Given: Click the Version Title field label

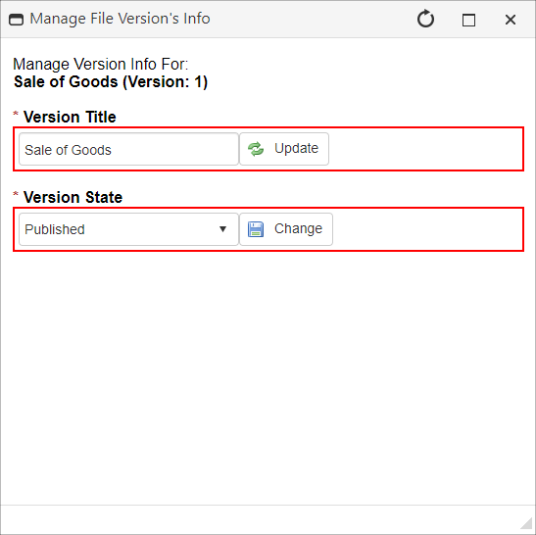Looking at the screenshot, I should pos(70,117).
